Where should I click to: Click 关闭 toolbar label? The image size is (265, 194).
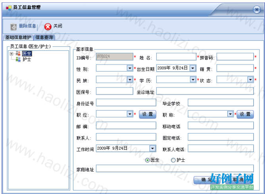(58, 26)
